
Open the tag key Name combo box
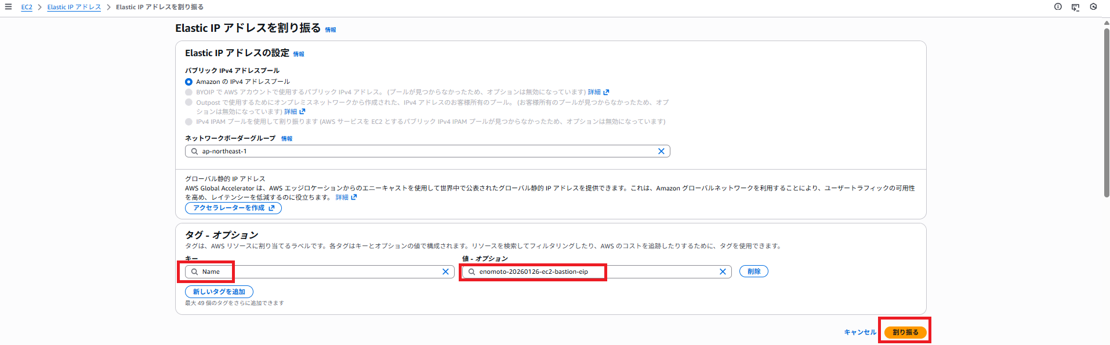[x=319, y=271]
